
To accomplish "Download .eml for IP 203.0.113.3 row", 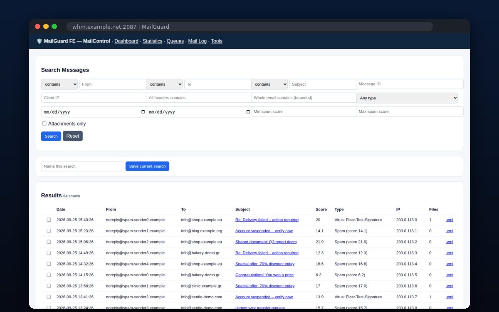I will pos(450,253).
